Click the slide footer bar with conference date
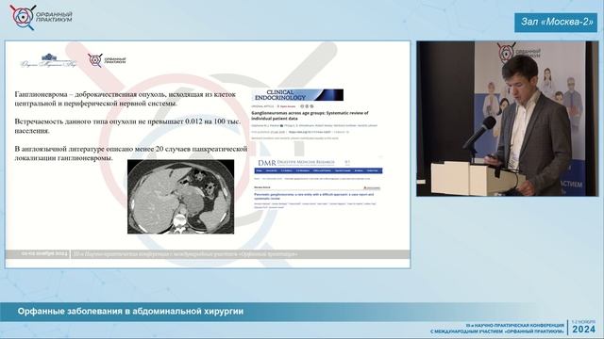This screenshot has width=604, height=339. pyautogui.click(x=208, y=254)
